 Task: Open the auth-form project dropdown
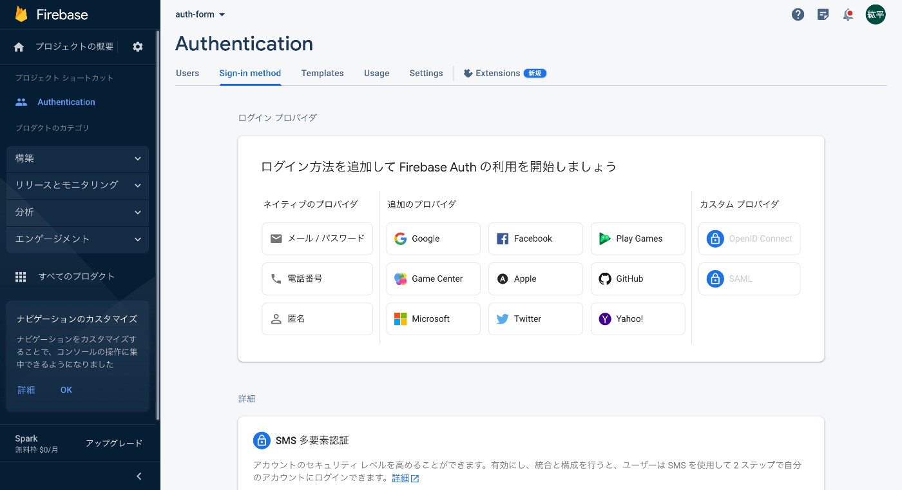tap(200, 14)
